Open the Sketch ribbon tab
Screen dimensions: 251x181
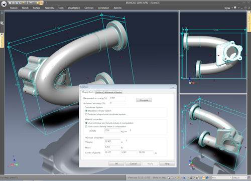point(25,8)
